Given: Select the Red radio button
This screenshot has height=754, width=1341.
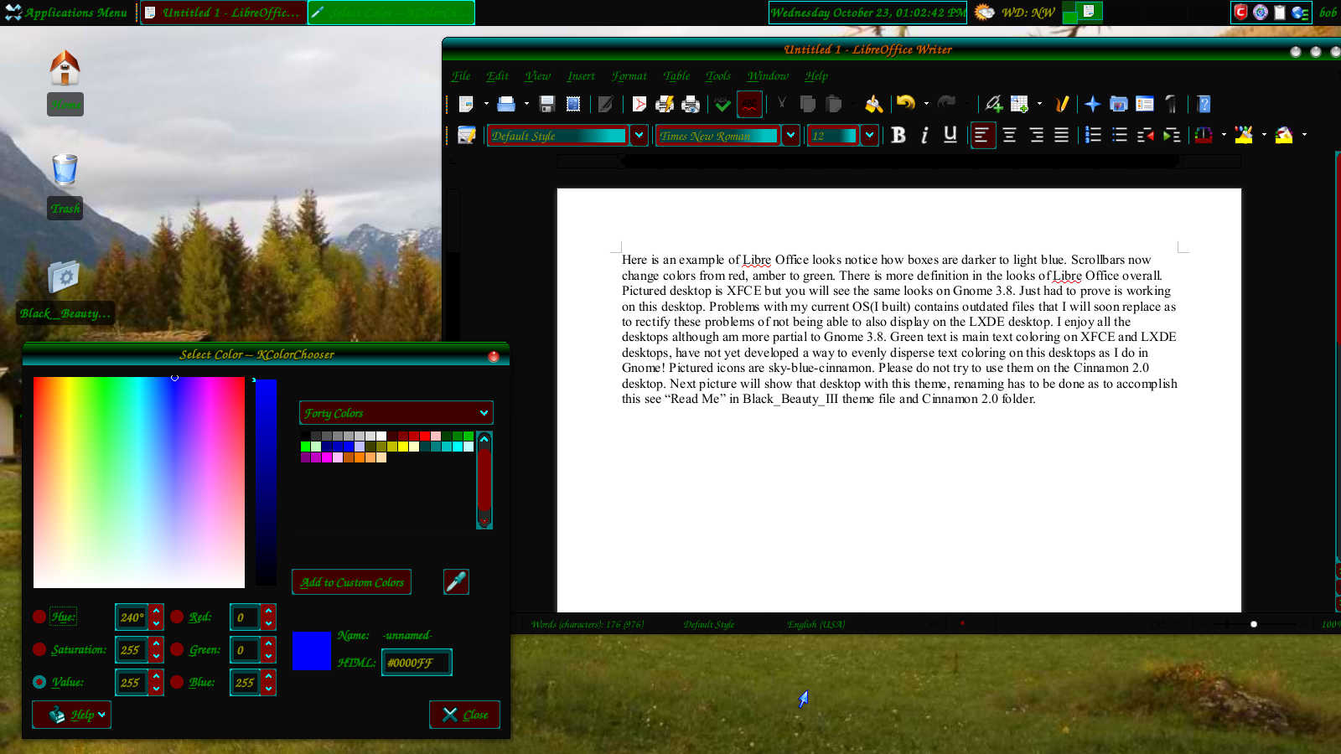Looking at the screenshot, I should tap(177, 617).
